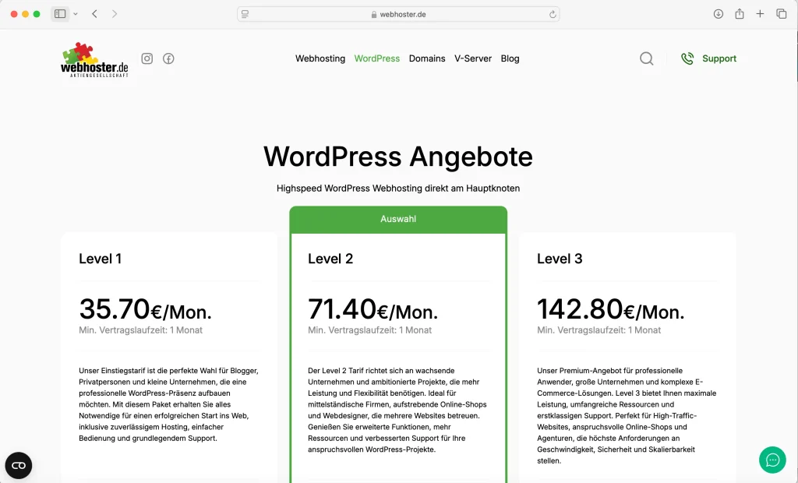Open a new tab with the plus icon
The width and height of the screenshot is (798, 483).
[x=761, y=13]
